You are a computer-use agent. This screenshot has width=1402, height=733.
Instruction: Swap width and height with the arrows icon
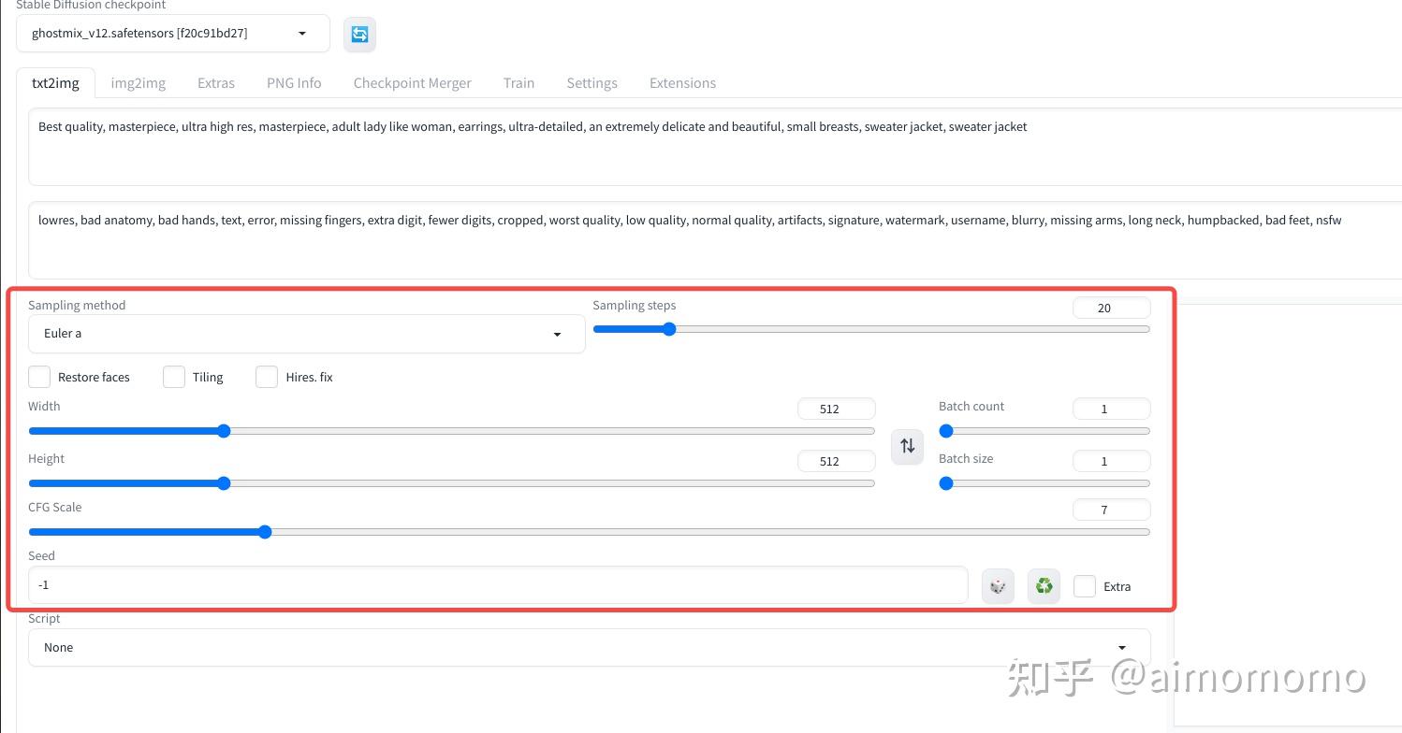click(x=906, y=446)
